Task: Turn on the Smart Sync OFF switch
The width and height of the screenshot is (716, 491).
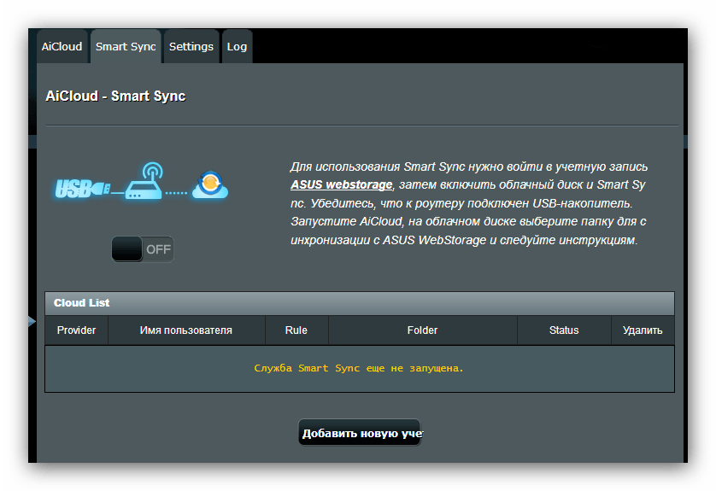Action: click(x=143, y=249)
